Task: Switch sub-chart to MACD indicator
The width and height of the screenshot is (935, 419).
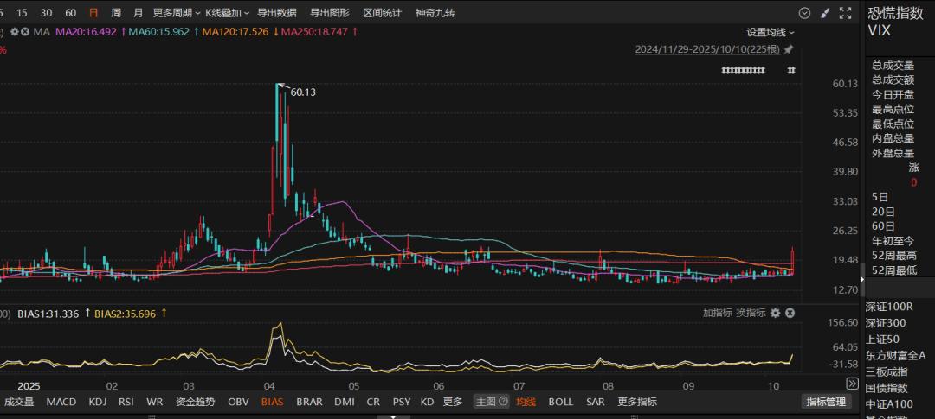Action: (61, 402)
